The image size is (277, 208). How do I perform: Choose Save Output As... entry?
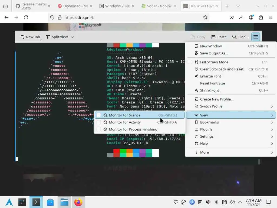[231, 53]
